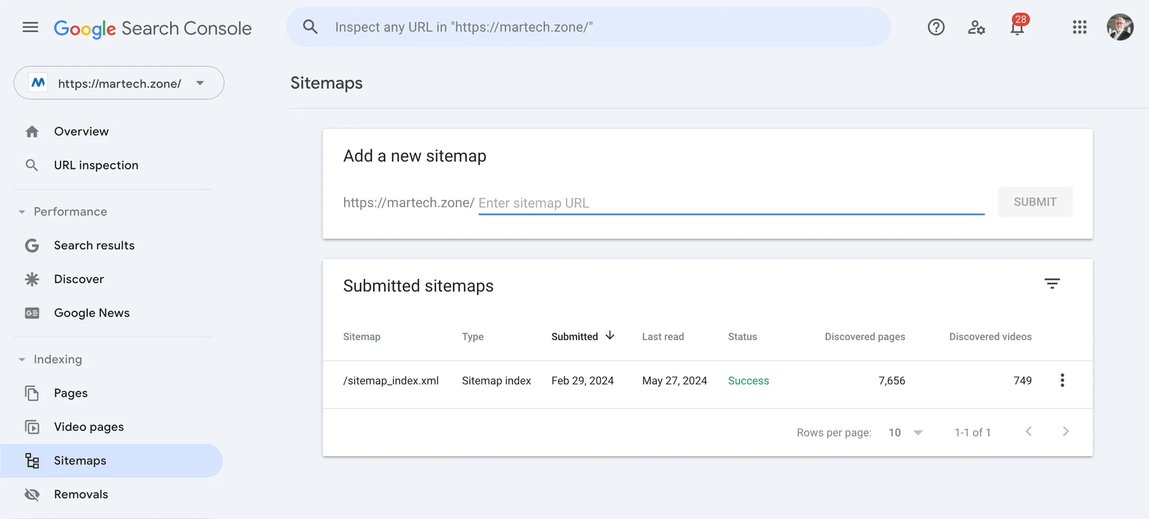Go to previous page of sitemaps
Viewport: 1149px width, 519px height.
(1028, 431)
